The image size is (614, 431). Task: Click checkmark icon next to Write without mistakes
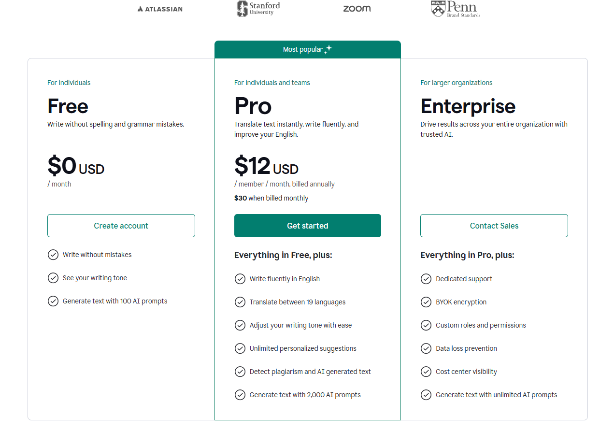point(53,255)
